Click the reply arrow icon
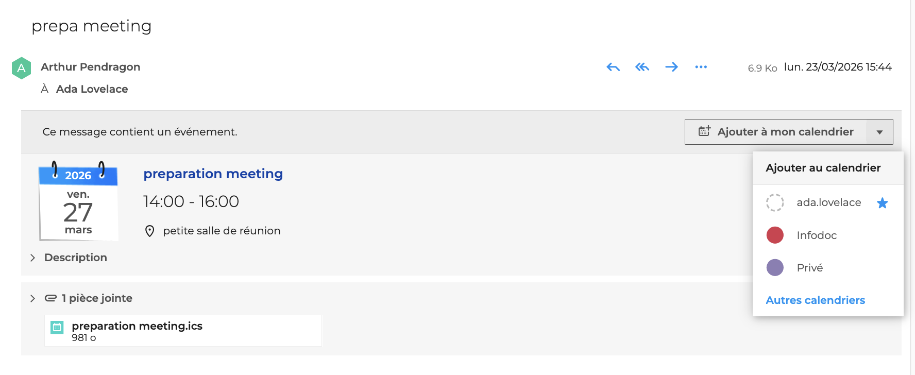Screen dimensions: 915x375 pos(613,67)
